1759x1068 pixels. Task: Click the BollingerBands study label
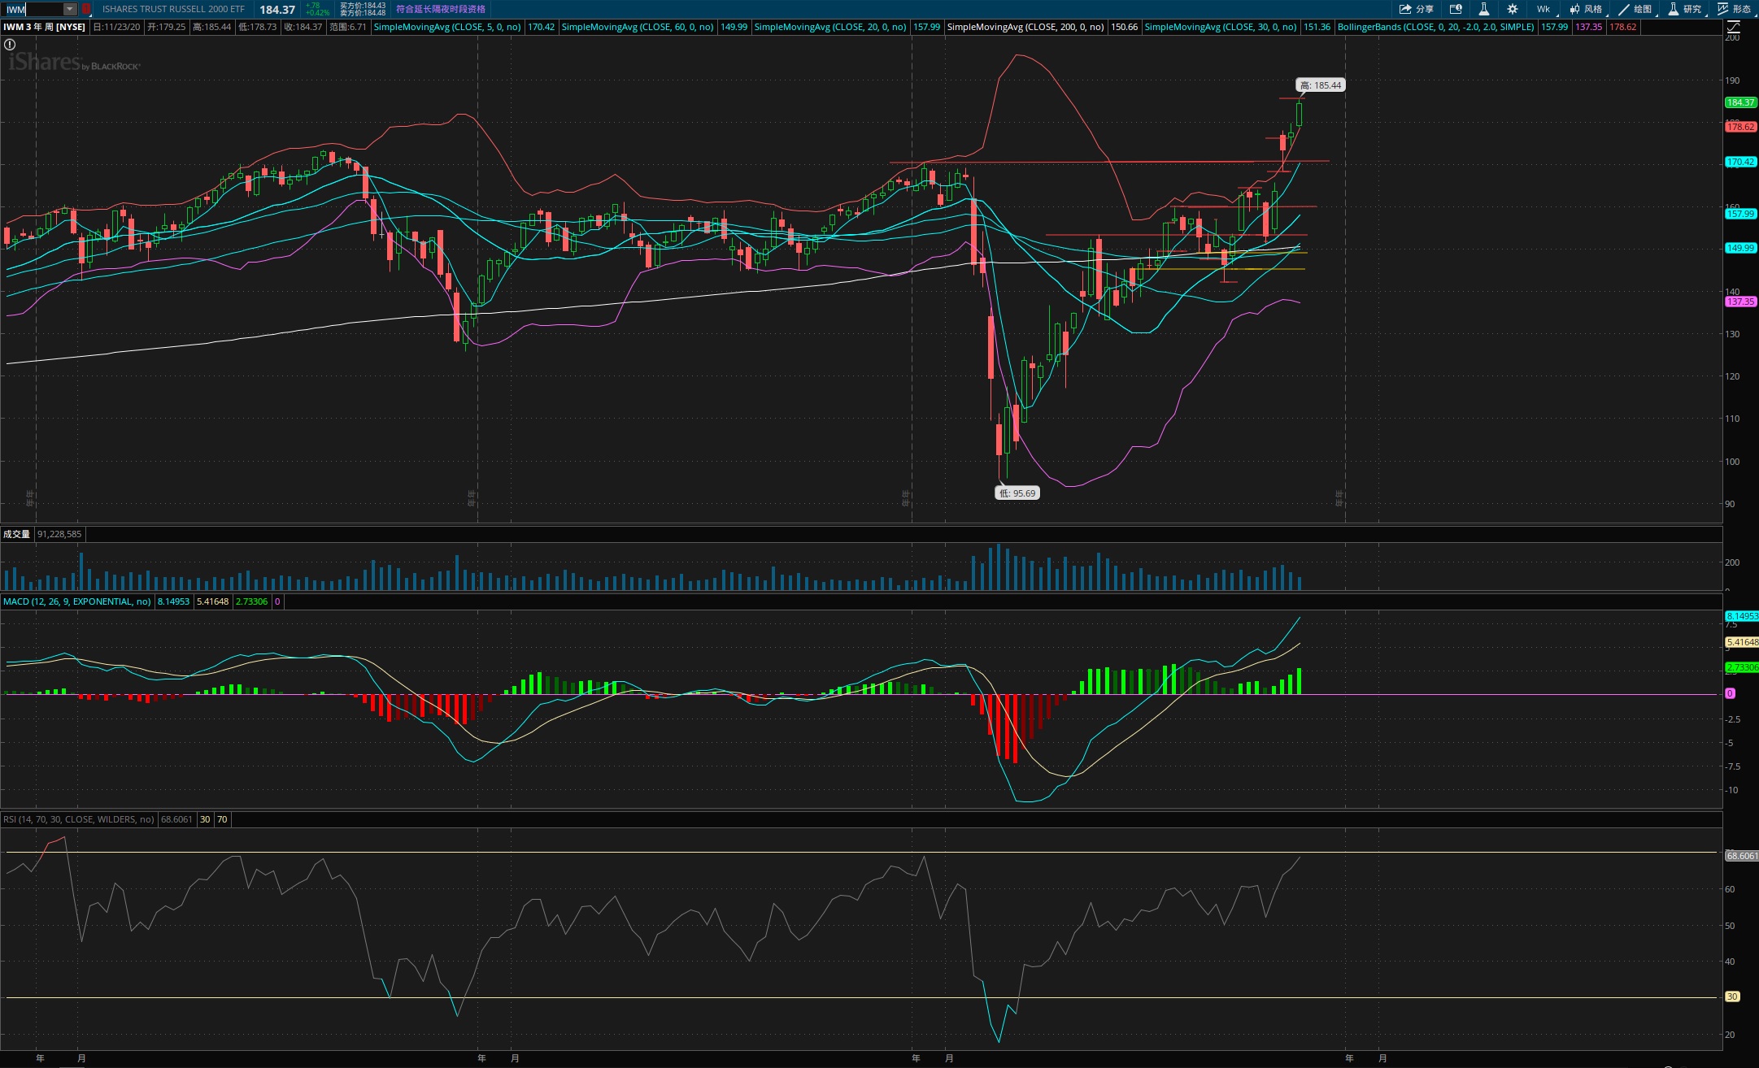point(1435,27)
